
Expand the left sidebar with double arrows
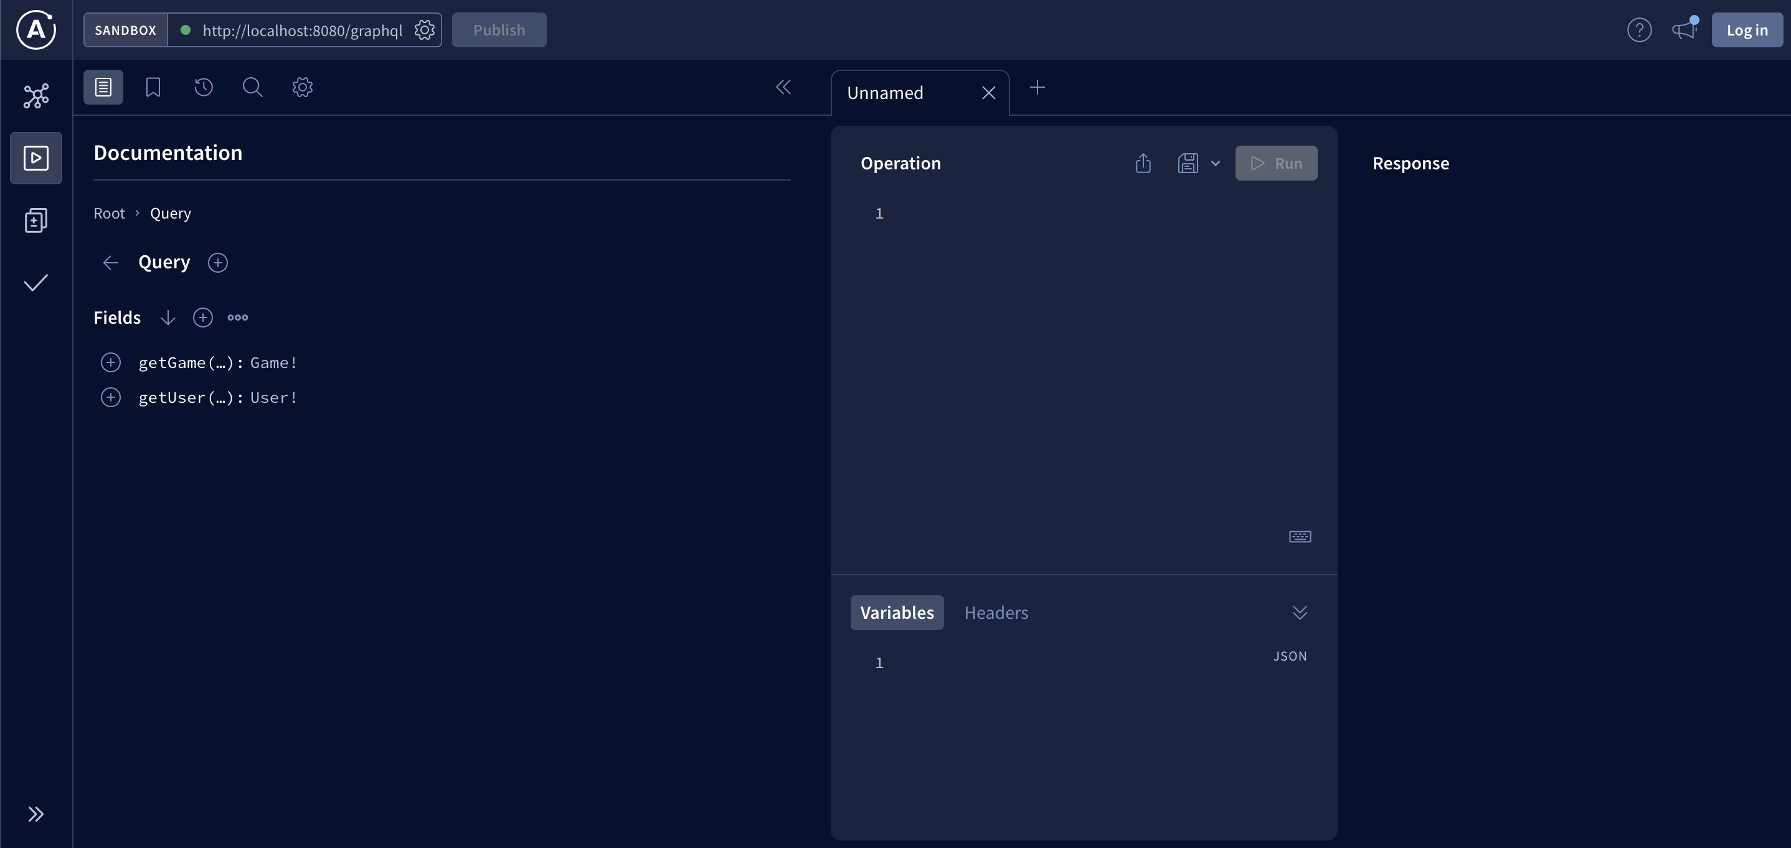pyautogui.click(x=36, y=814)
